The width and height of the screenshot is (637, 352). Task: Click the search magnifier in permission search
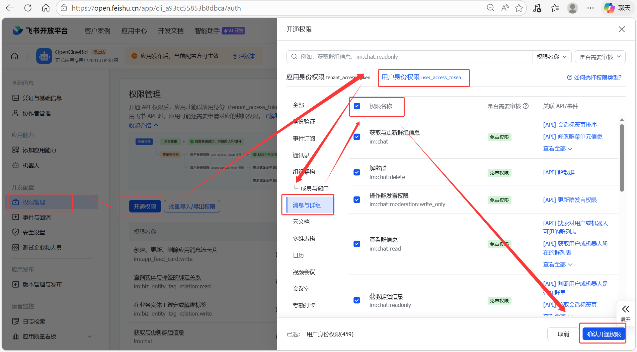[294, 57]
